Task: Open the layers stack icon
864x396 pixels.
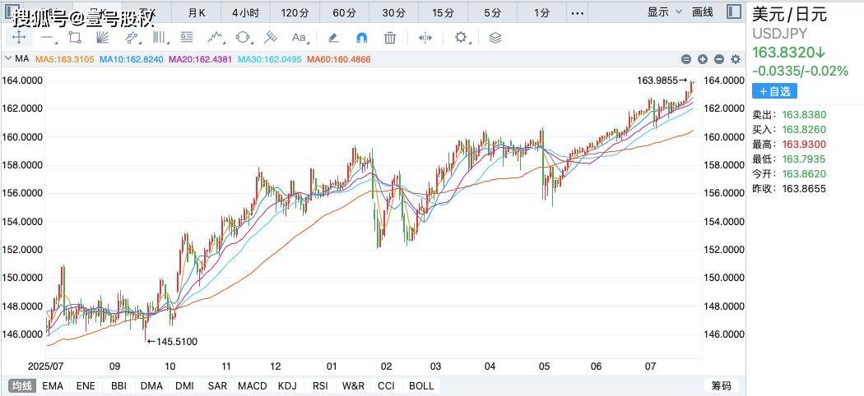Action: tap(495, 38)
